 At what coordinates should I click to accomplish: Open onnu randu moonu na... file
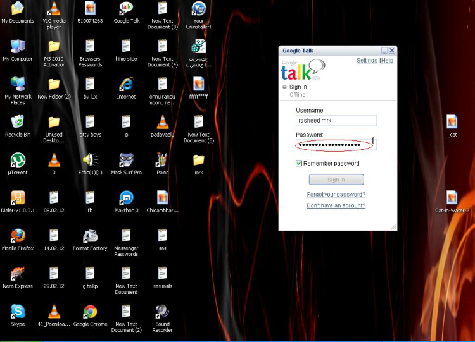coord(162,84)
